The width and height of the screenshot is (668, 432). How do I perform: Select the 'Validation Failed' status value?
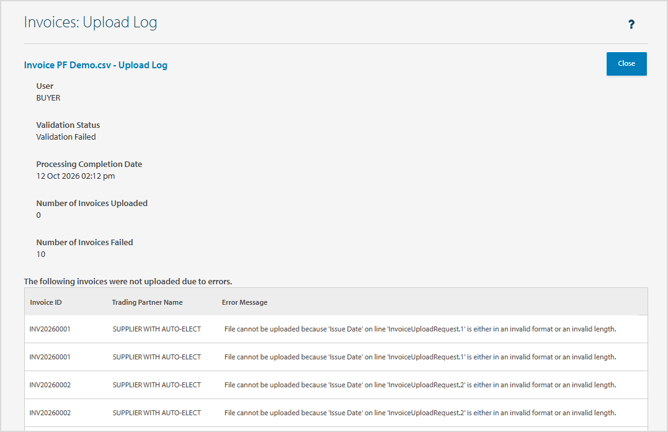66,137
